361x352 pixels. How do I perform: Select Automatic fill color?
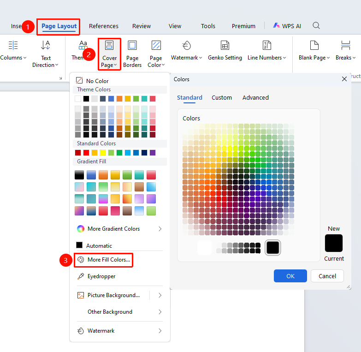pyautogui.click(x=94, y=245)
